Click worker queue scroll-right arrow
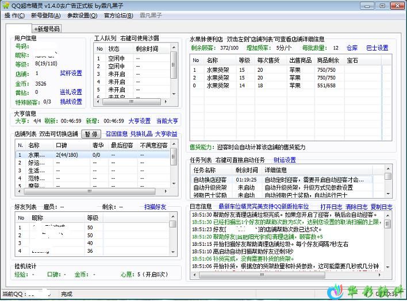The height and width of the screenshot is (301, 407). (166, 102)
